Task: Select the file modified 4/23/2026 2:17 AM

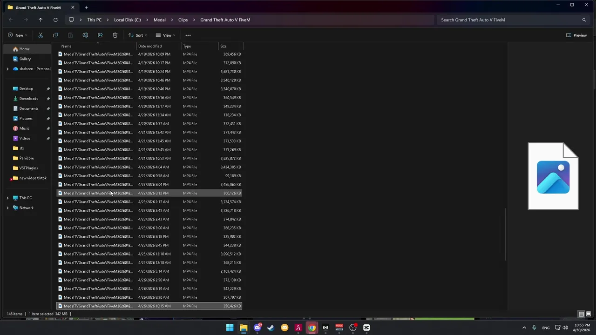Action: point(149,202)
